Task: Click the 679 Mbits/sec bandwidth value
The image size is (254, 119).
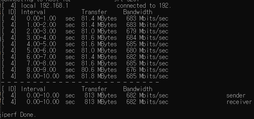Action: pos(147,31)
